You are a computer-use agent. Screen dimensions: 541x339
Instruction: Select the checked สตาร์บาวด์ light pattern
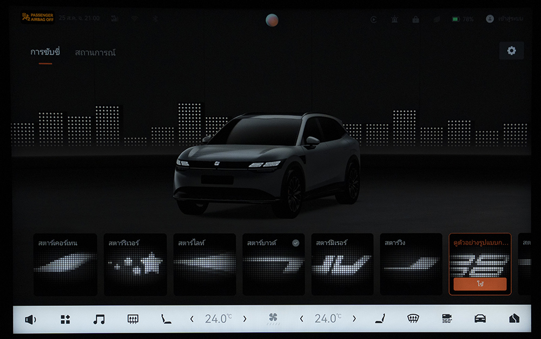273,265
